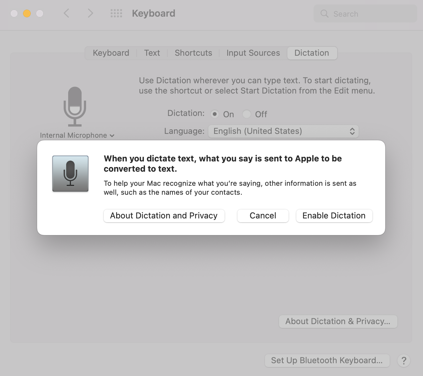Open Help with the question mark icon
This screenshot has width=423, height=376.
[403, 360]
